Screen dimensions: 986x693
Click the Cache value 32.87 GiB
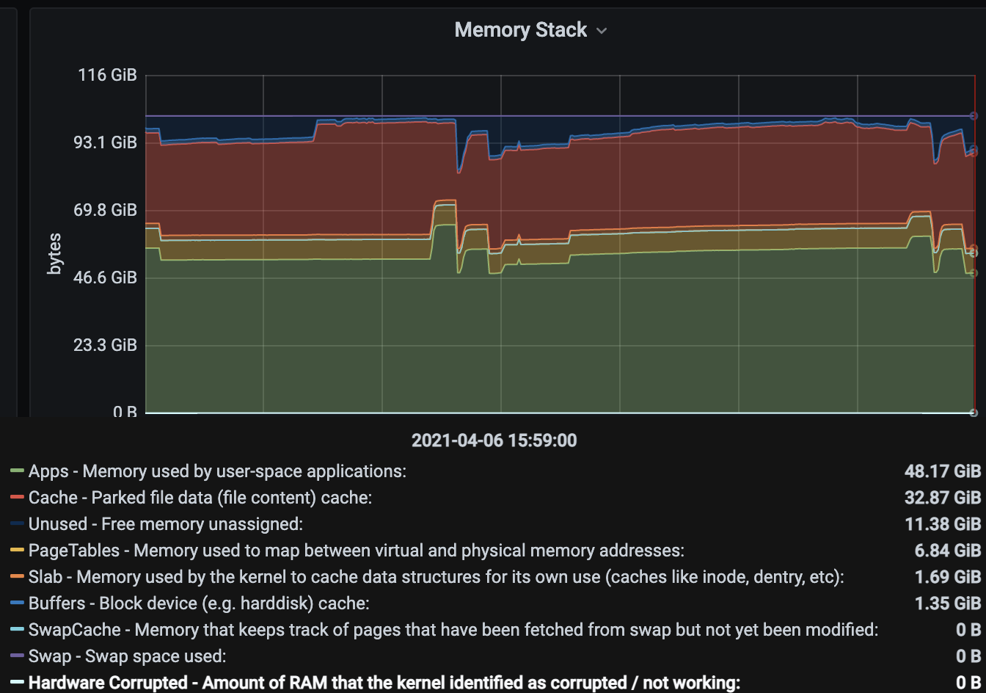click(x=943, y=498)
